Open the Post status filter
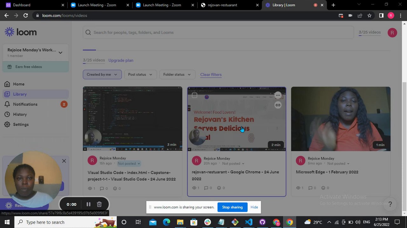Viewport: 407px width, 228px height. tap(140, 74)
